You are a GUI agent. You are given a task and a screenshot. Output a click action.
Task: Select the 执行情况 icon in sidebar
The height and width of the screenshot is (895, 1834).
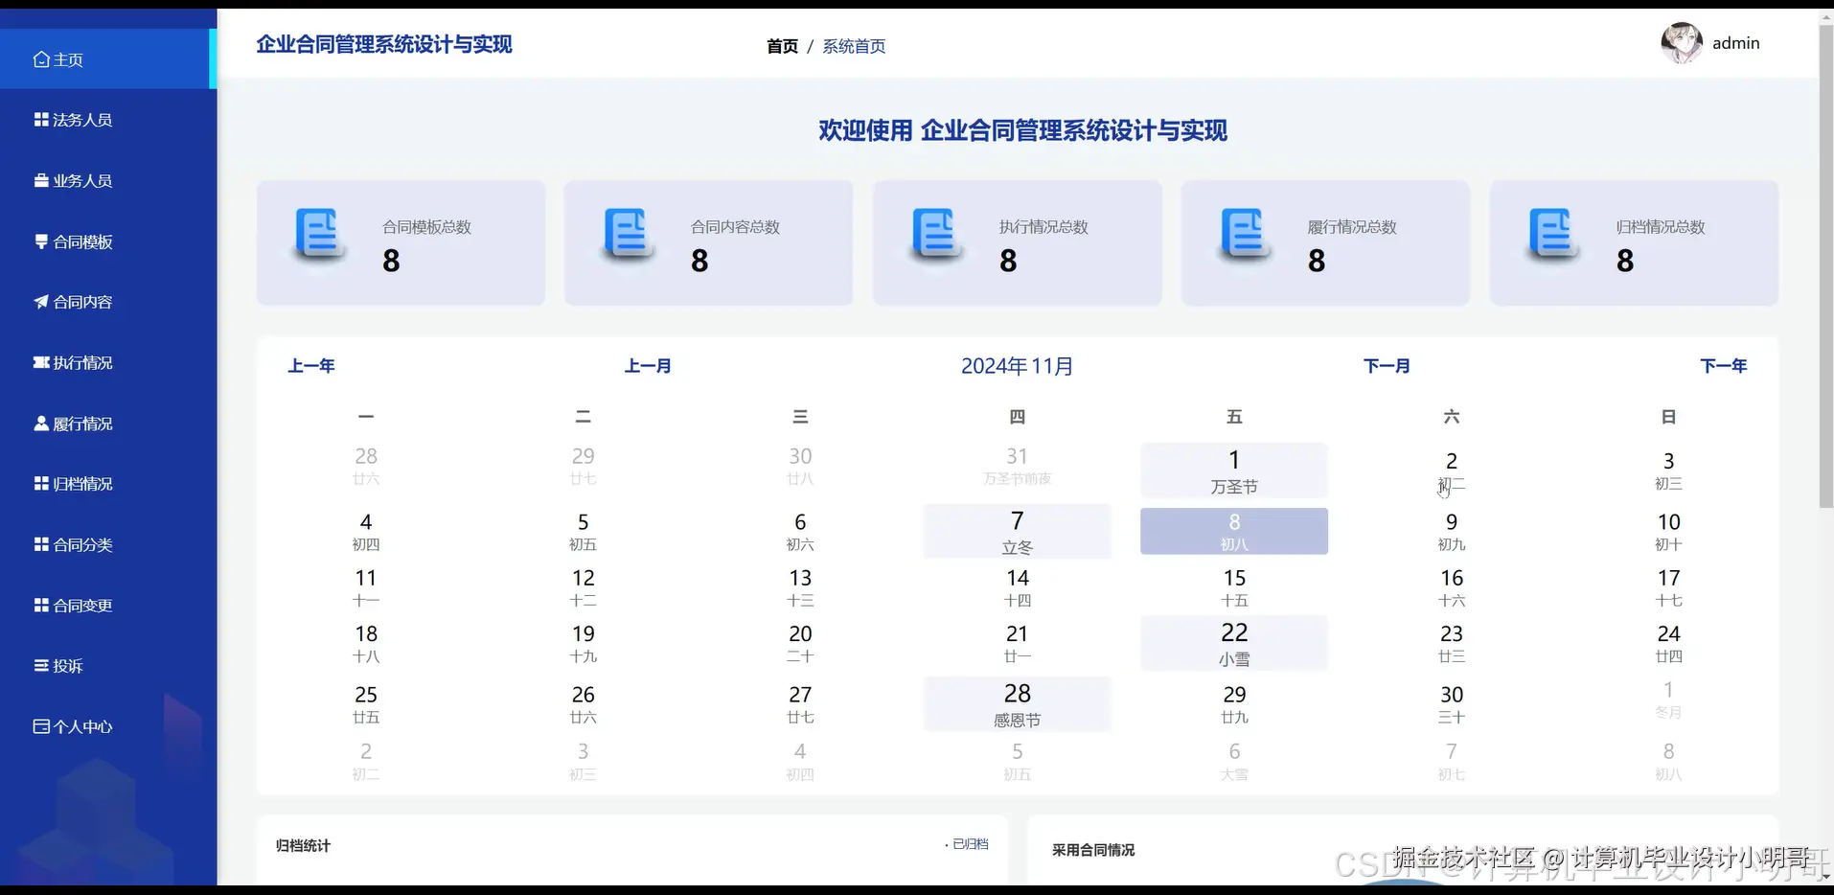pyautogui.click(x=40, y=362)
